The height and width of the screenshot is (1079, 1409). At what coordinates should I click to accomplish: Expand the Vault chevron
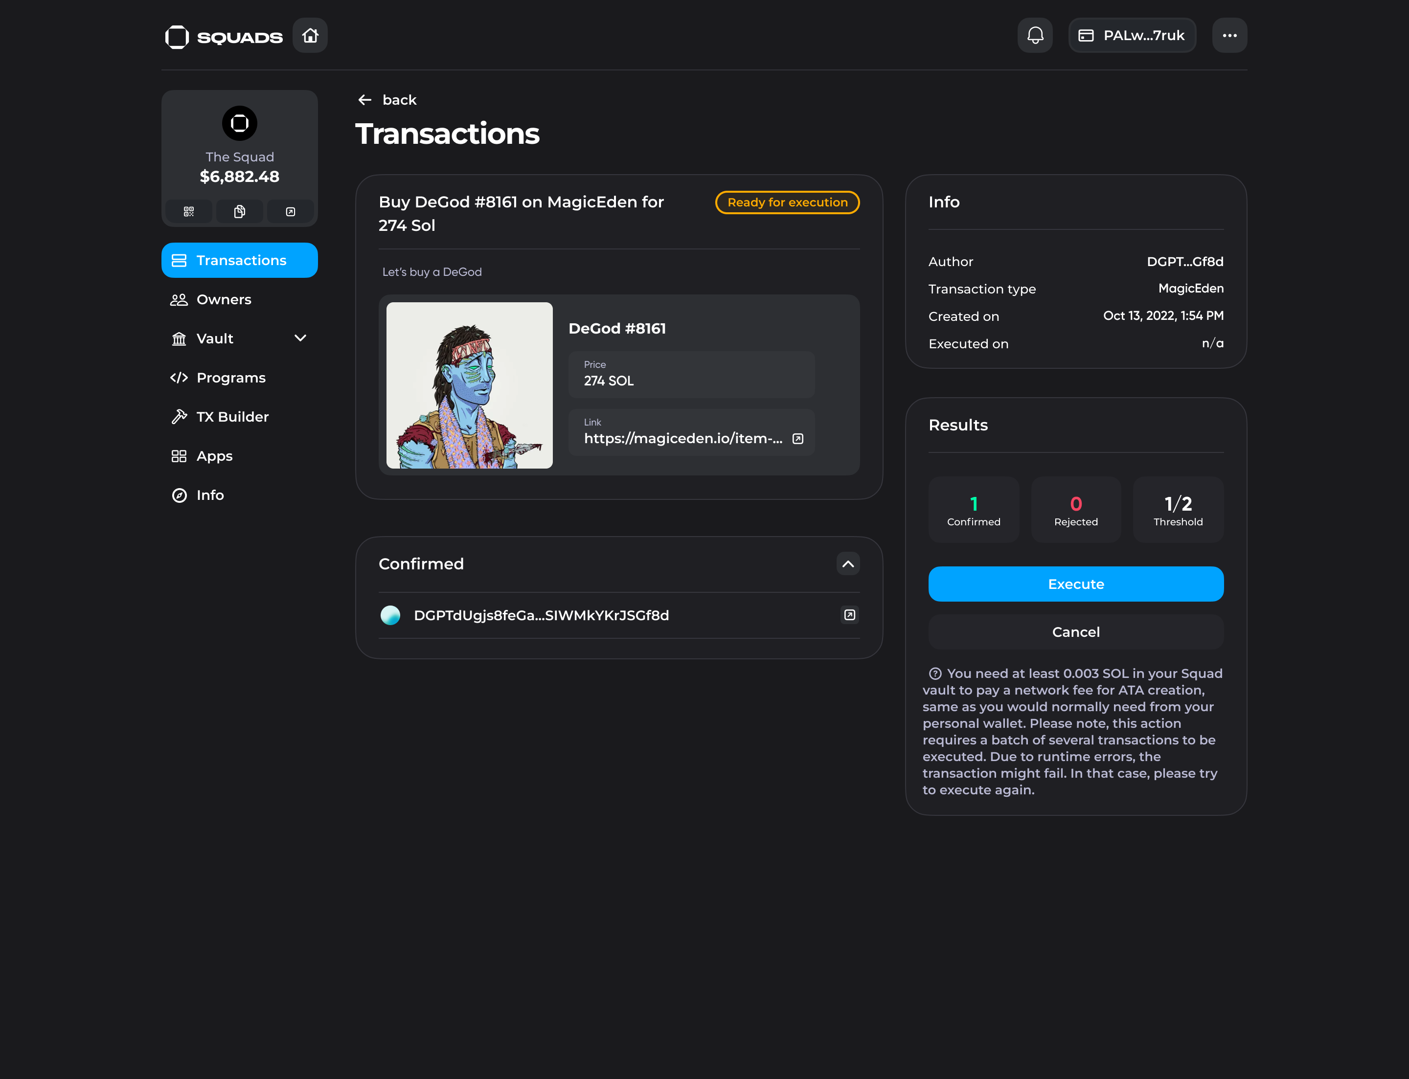pos(300,338)
